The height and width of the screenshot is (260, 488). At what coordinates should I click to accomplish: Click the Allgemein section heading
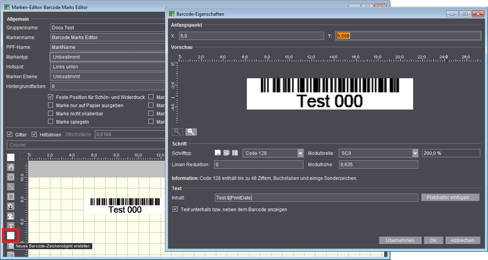coord(18,19)
